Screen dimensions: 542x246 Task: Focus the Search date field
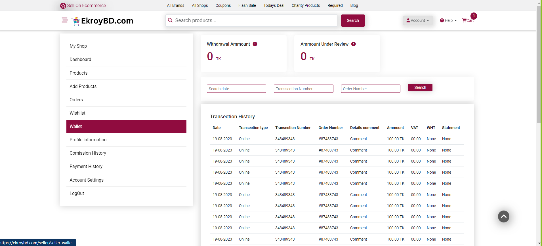236,89
